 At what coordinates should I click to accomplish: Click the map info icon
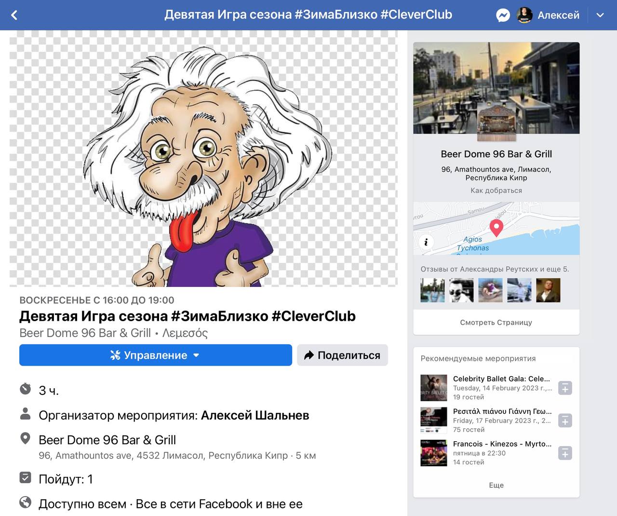pos(426,242)
